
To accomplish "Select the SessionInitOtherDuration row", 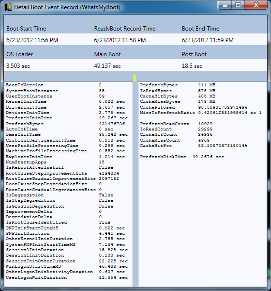I will (67, 261).
